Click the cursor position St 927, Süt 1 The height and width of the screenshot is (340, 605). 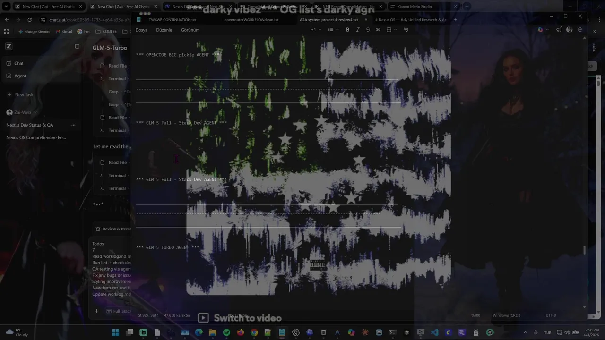click(148, 315)
